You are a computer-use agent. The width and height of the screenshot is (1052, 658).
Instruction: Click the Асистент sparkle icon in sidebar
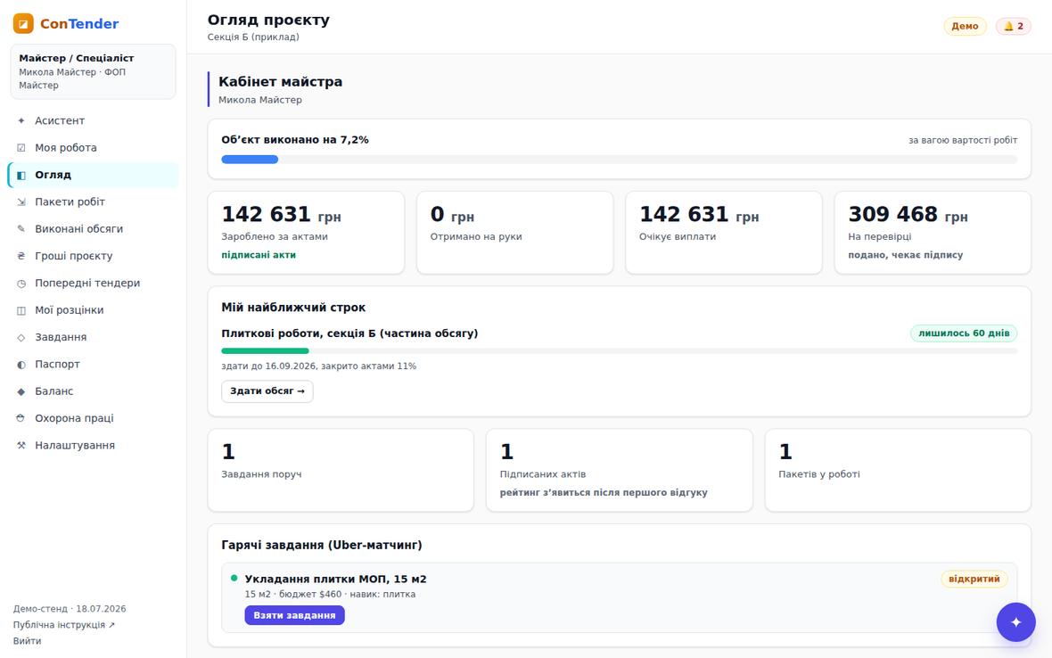[21, 120]
